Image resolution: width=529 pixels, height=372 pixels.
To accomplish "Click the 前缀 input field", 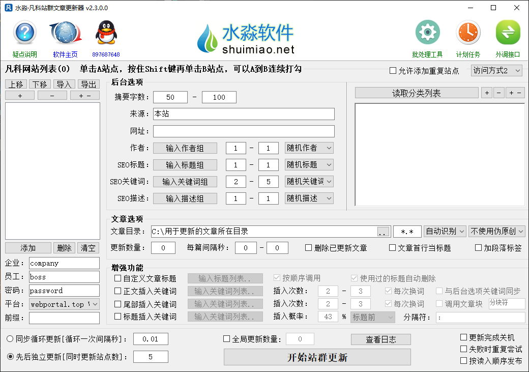I will coord(64,318).
